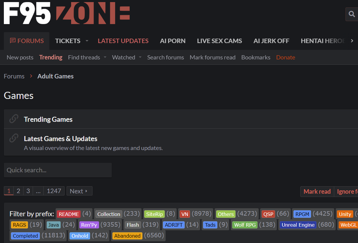Go to page 2
The height and width of the screenshot is (243, 358).
pyautogui.click(x=18, y=191)
